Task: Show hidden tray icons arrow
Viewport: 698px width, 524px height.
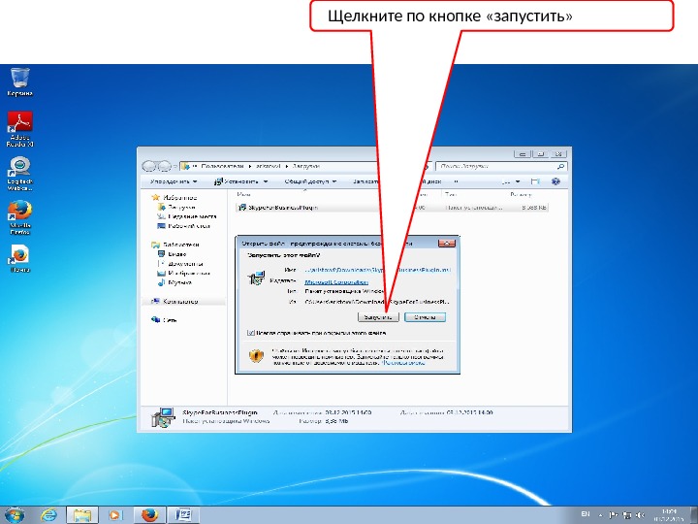Action: point(600,515)
